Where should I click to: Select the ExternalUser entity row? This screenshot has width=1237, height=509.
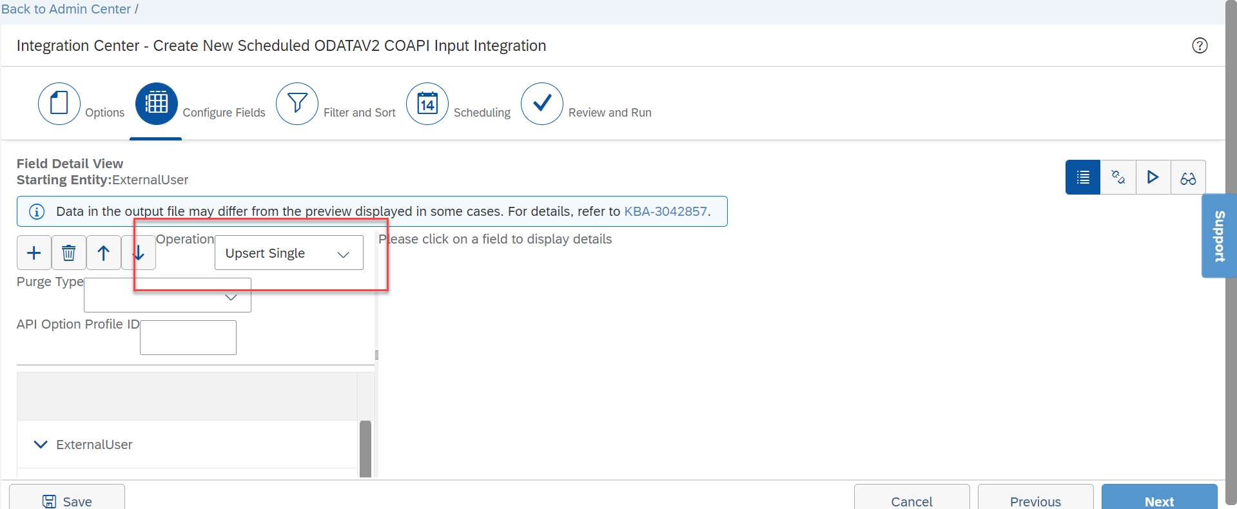(x=187, y=445)
